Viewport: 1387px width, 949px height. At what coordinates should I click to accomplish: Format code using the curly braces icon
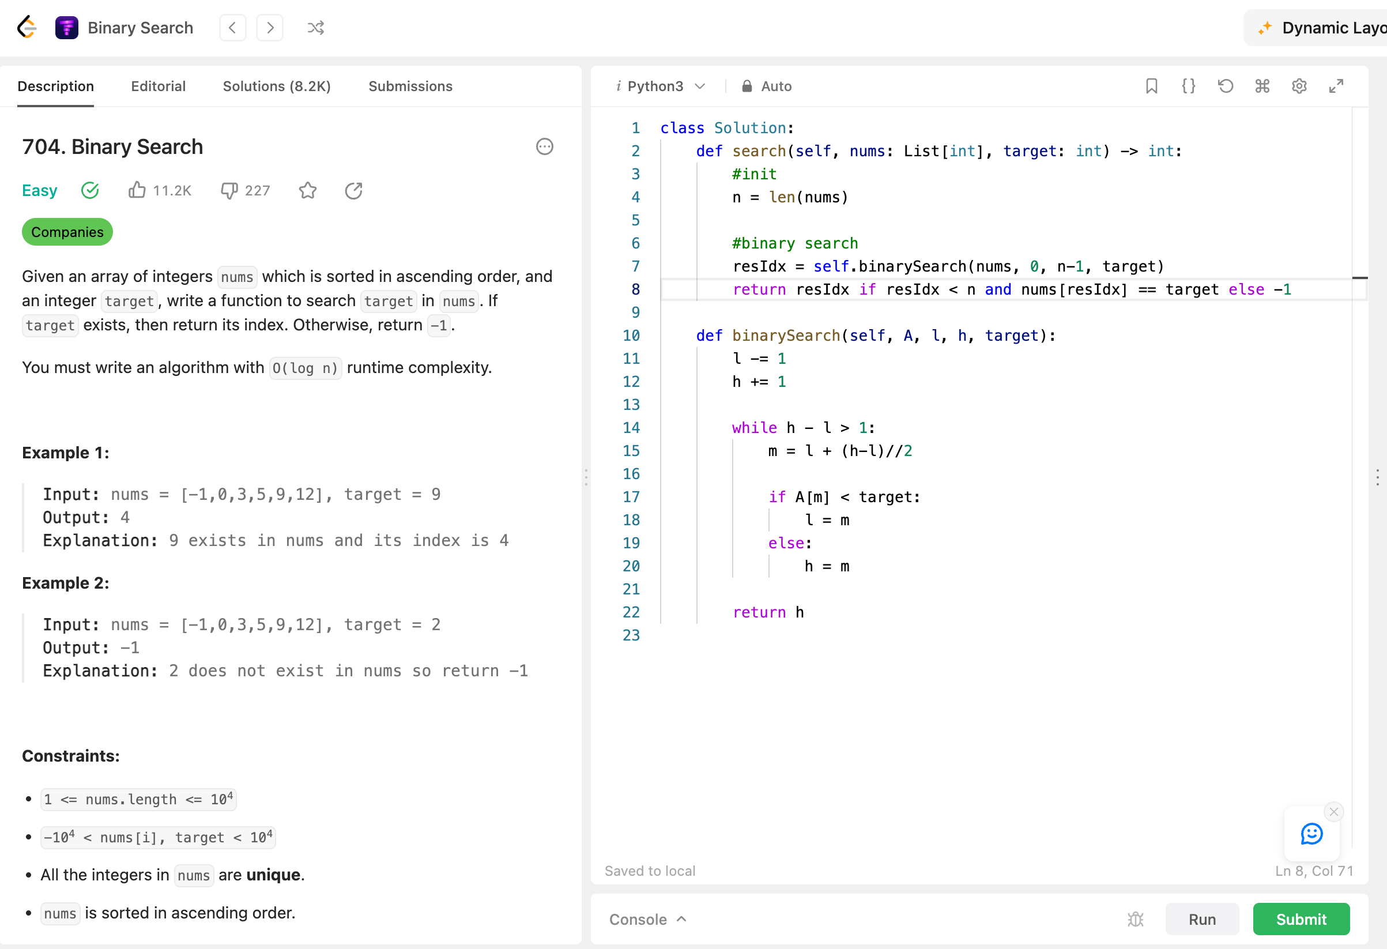(1188, 86)
